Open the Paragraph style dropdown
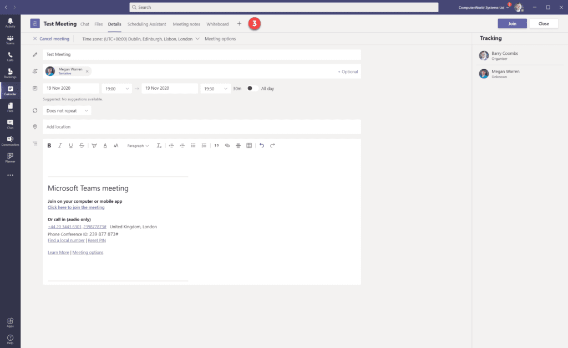Screen dimensions: 568x348 tap(138, 145)
